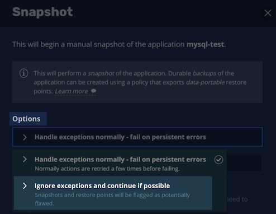This screenshot has width=276, height=214.
Task: Open the exception handling dropdown field under Options
Action: [137, 137]
